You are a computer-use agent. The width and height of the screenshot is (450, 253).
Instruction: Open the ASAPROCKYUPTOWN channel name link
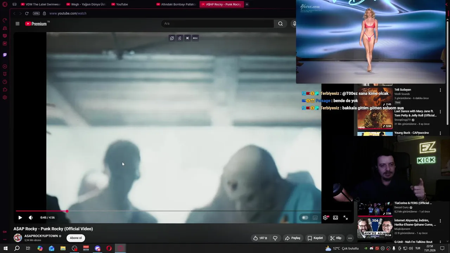coord(41,236)
